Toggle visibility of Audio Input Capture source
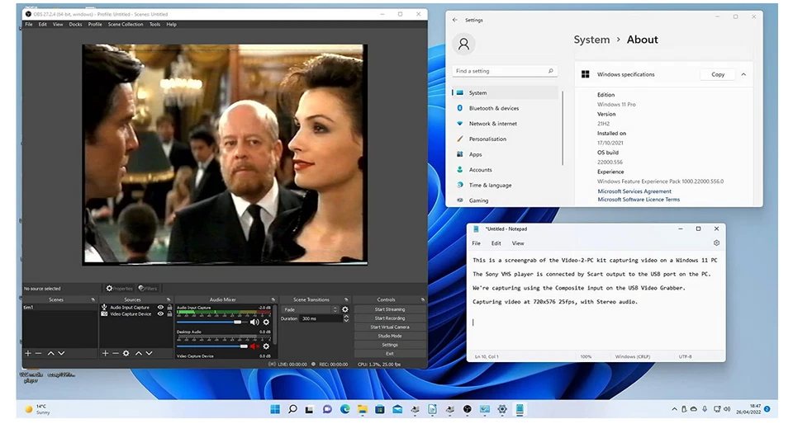Image resolution: width=793 pixels, height=424 pixels. [x=160, y=308]
